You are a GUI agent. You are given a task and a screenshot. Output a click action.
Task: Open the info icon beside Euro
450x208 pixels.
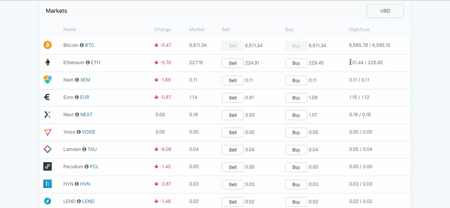tap(77, 97)
